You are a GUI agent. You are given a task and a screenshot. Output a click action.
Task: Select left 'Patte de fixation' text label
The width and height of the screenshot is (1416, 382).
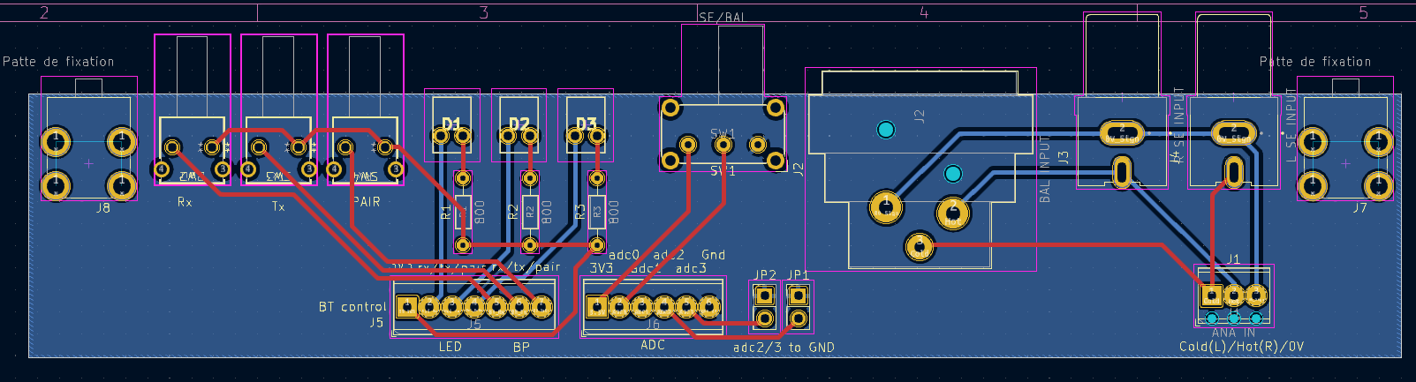(58, 62)
